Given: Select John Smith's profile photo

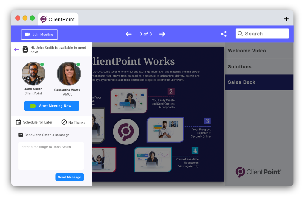Looking at the screenshot, I should point(33,74).
